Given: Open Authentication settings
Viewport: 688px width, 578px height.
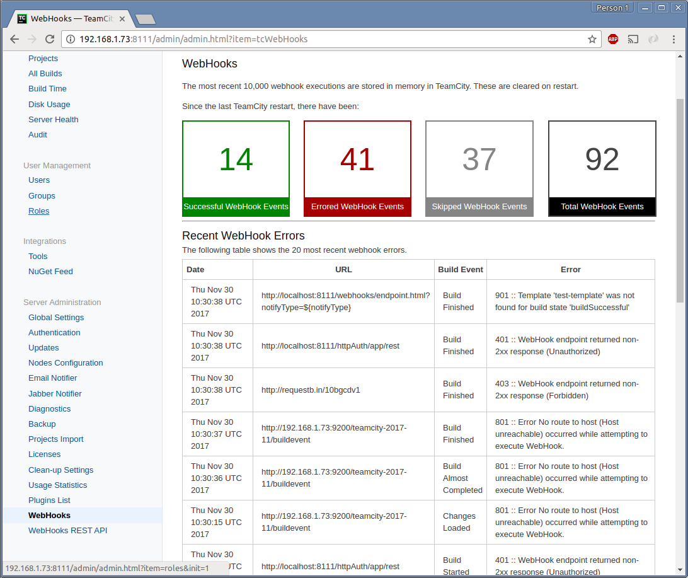Looking at the screenshot, I should pyautogui.click(x=54, y=333).
